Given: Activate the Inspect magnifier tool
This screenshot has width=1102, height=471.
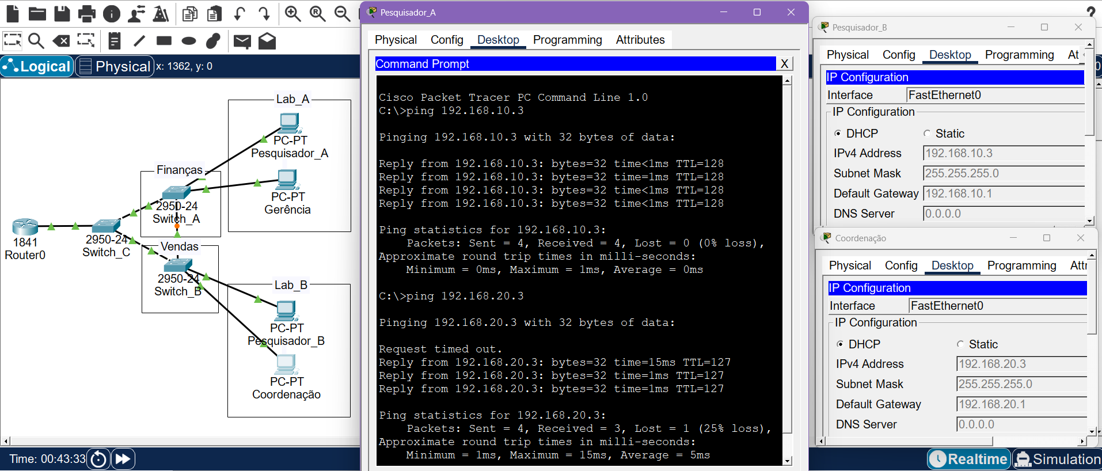Looking at the screenshot, I should pyautogui.click(x=36, y=40).
